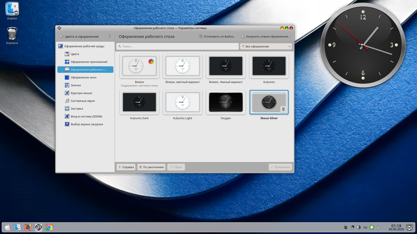The image size is (417, 234).
Task: Select the Kubuntu Dark theme
Action: 139,102
